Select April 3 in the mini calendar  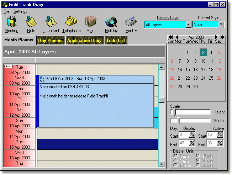[x=203, y=53]
